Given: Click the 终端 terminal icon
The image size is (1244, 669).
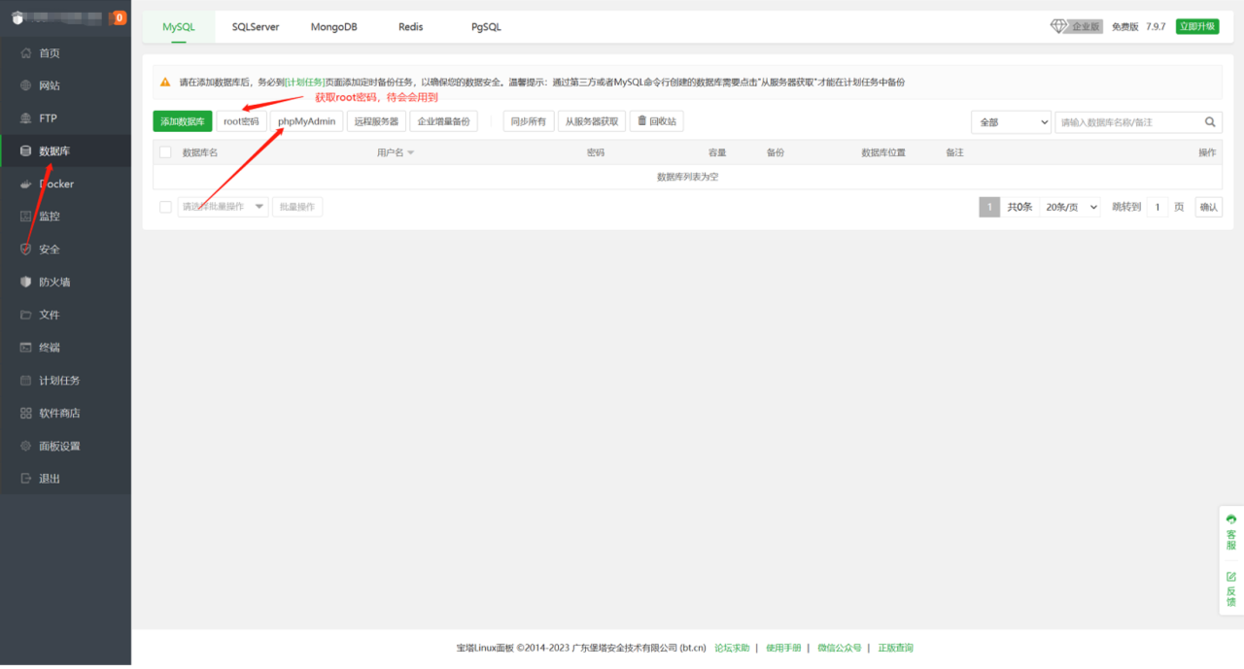Looking at the screenshot, I should click(26, 348).
